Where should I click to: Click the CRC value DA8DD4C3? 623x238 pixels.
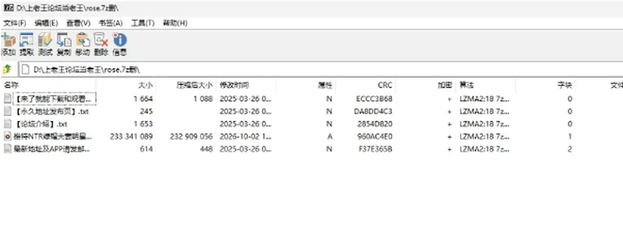pos(373,112)
